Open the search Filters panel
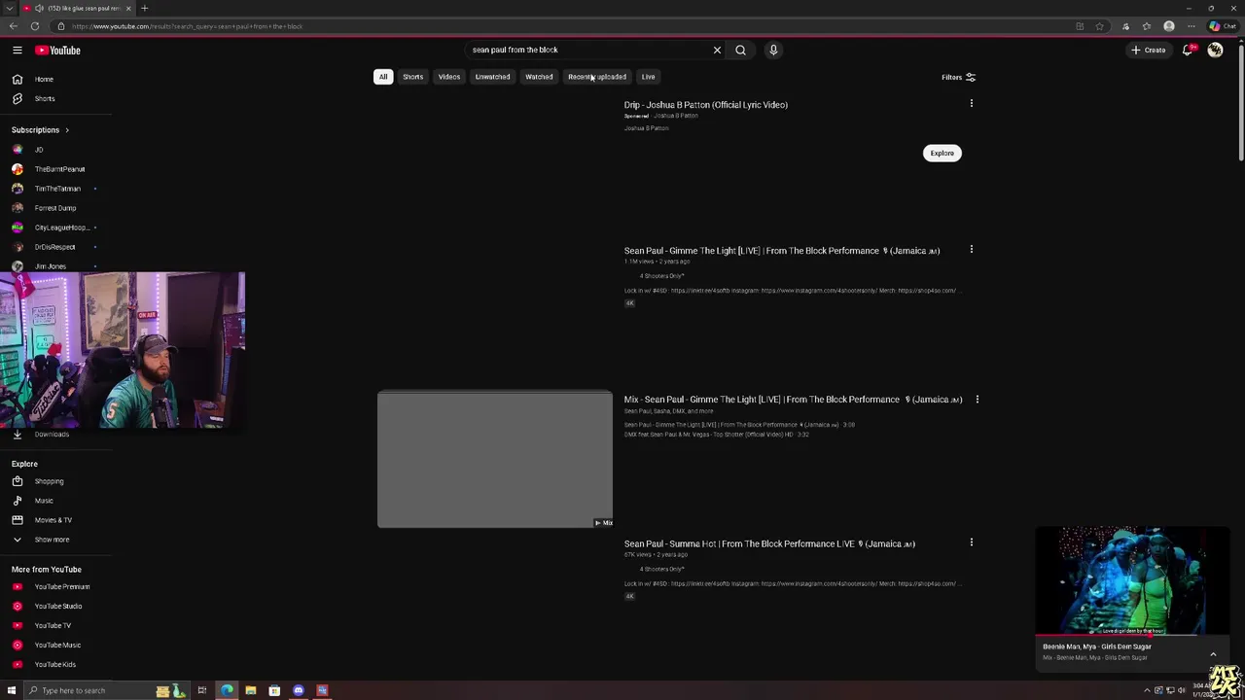Viewport: 1245px width, 700px height. click(x=958, y=77)
